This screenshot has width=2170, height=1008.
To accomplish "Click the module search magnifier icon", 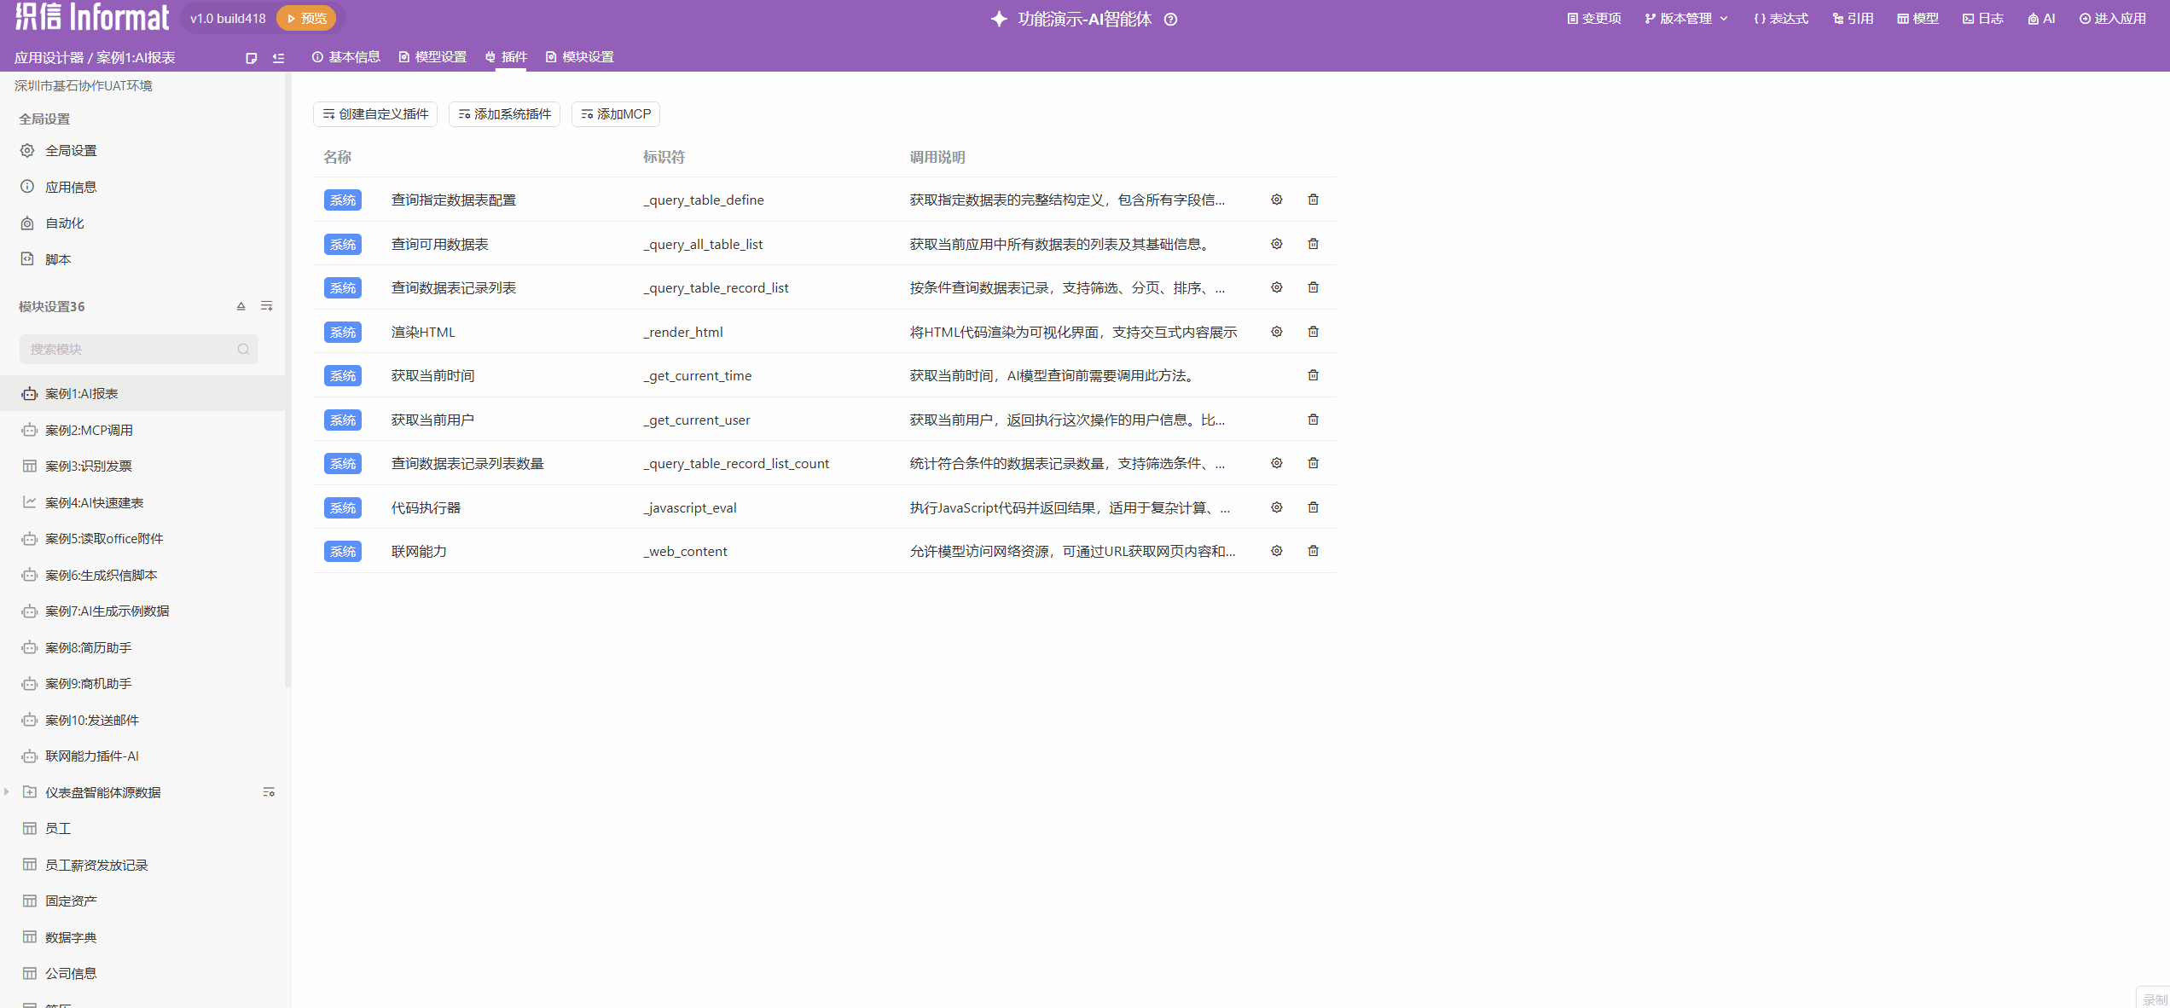I will click(x=243, y=349).
